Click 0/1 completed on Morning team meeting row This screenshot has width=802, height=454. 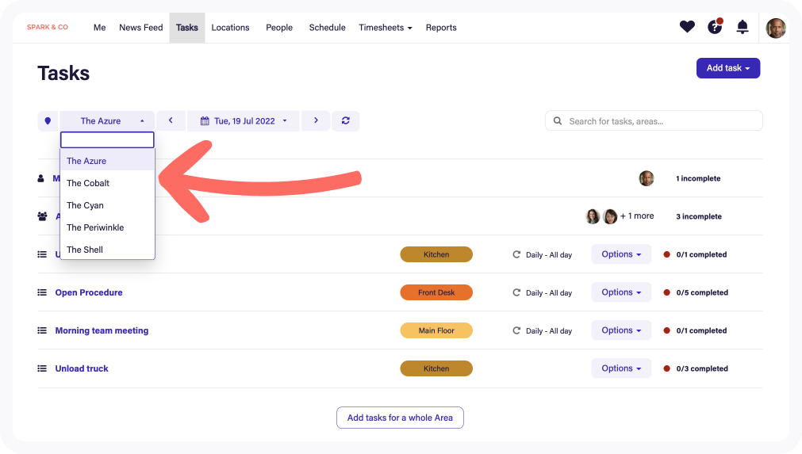701,330
